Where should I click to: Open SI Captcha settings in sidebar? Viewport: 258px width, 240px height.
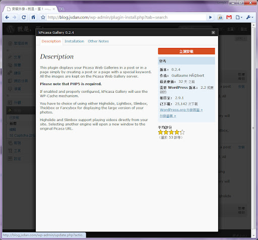22,135
